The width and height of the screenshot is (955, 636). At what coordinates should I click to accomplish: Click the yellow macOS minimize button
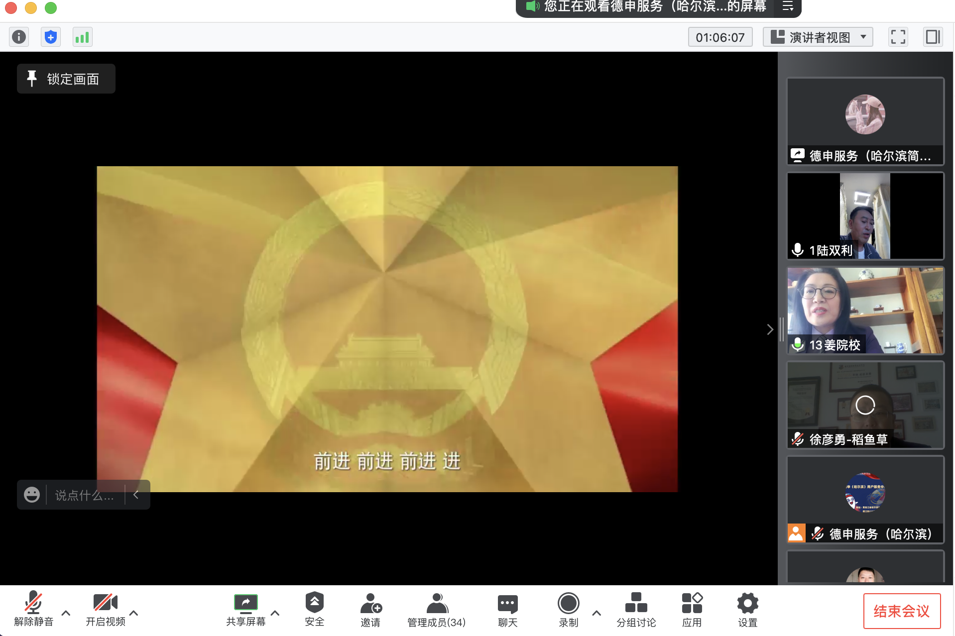click(x=31, y=7)
